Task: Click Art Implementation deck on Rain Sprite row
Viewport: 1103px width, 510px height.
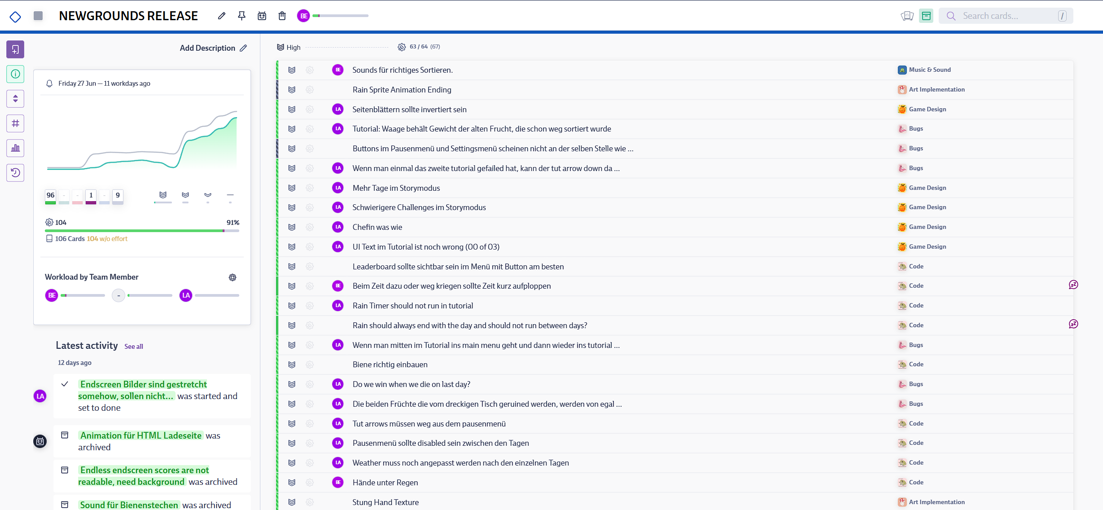Action: point(931,89)
